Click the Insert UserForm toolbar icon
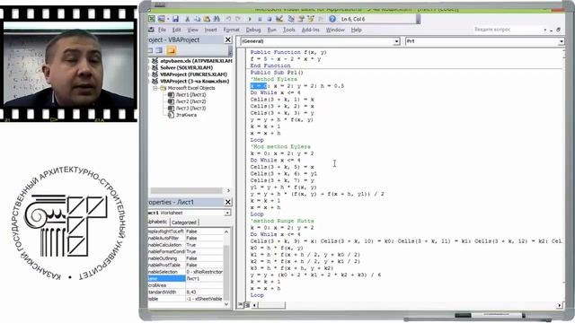This screenshot has width=575, height=323. click(162, 19)
